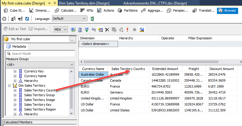Click the Change User icon
Screen dimensions: 242x126
point(14,18)
